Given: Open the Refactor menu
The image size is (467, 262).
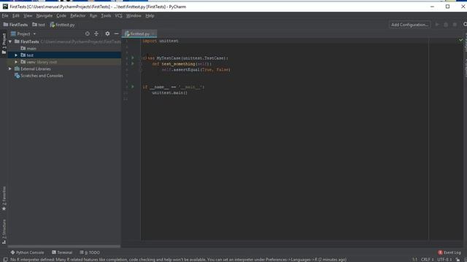Looking at the screenshot, I should pyautogui.click(x=78, y=16).
